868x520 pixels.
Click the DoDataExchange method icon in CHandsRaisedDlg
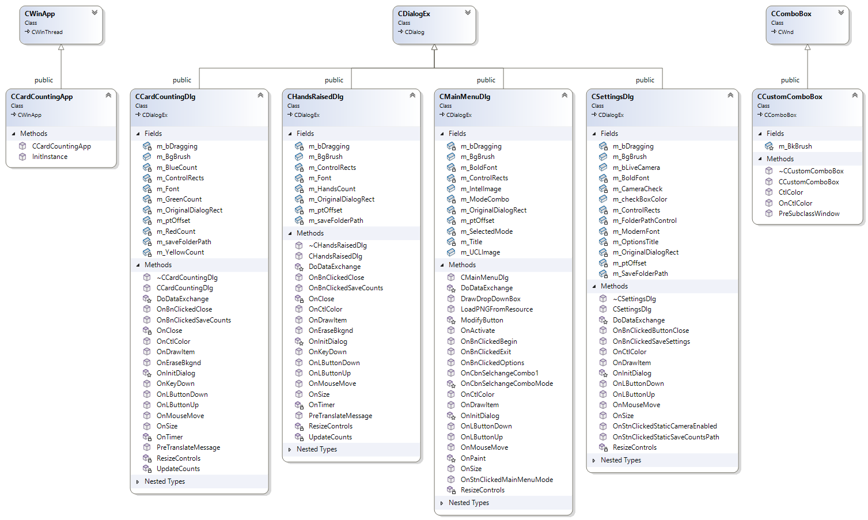298,266
